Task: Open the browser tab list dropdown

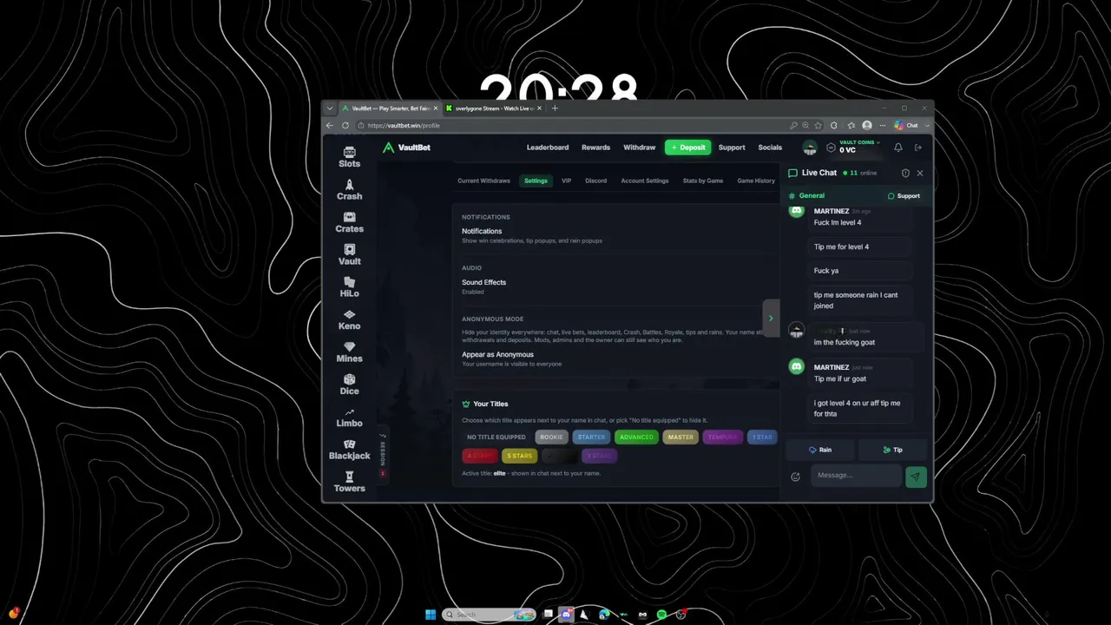Action: tap(330, 109)
